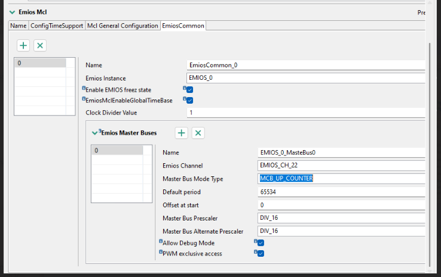Toggle PWM exclusive access checkbox
The image size is (441, 277).
click(261, 254)
